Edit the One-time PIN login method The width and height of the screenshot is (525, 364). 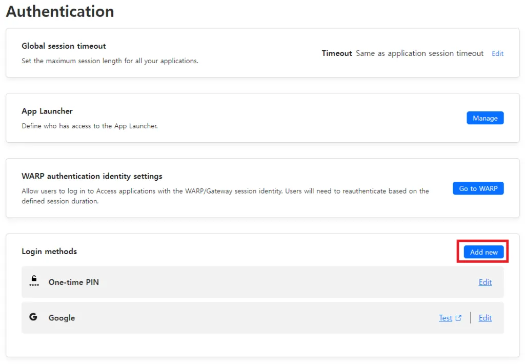(484, 282)
